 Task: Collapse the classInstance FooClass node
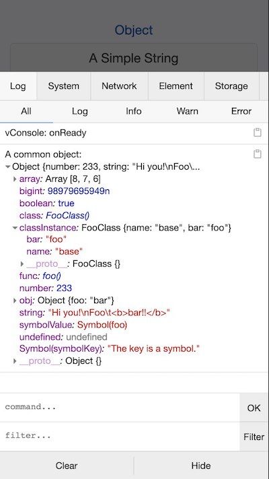click(x=15, y=228)
